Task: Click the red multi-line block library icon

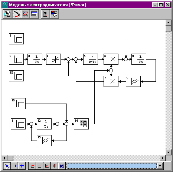Action: coord(40,166)
